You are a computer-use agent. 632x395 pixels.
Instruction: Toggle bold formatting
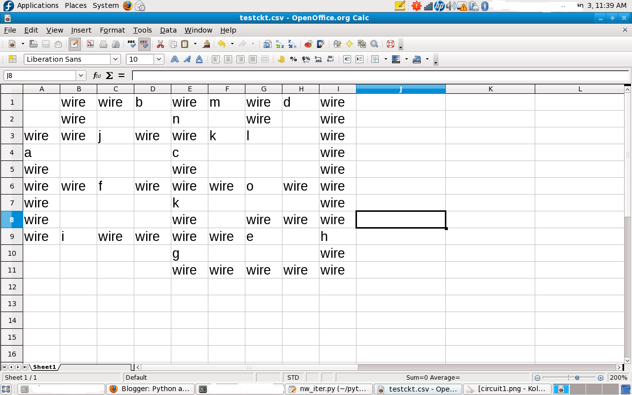175,59
